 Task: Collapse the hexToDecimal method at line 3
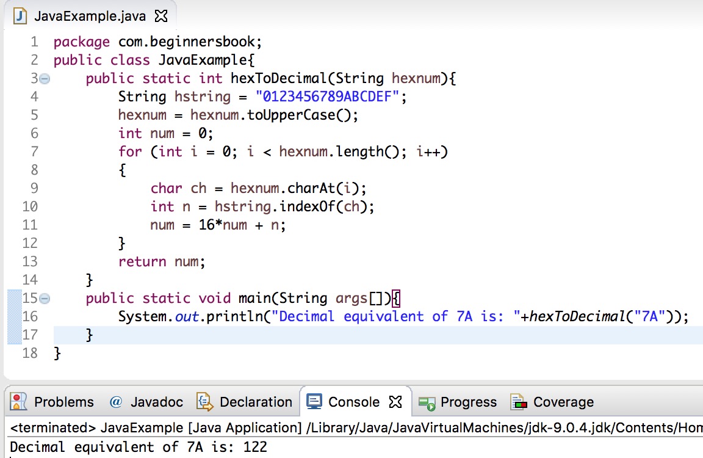[45, 79]
